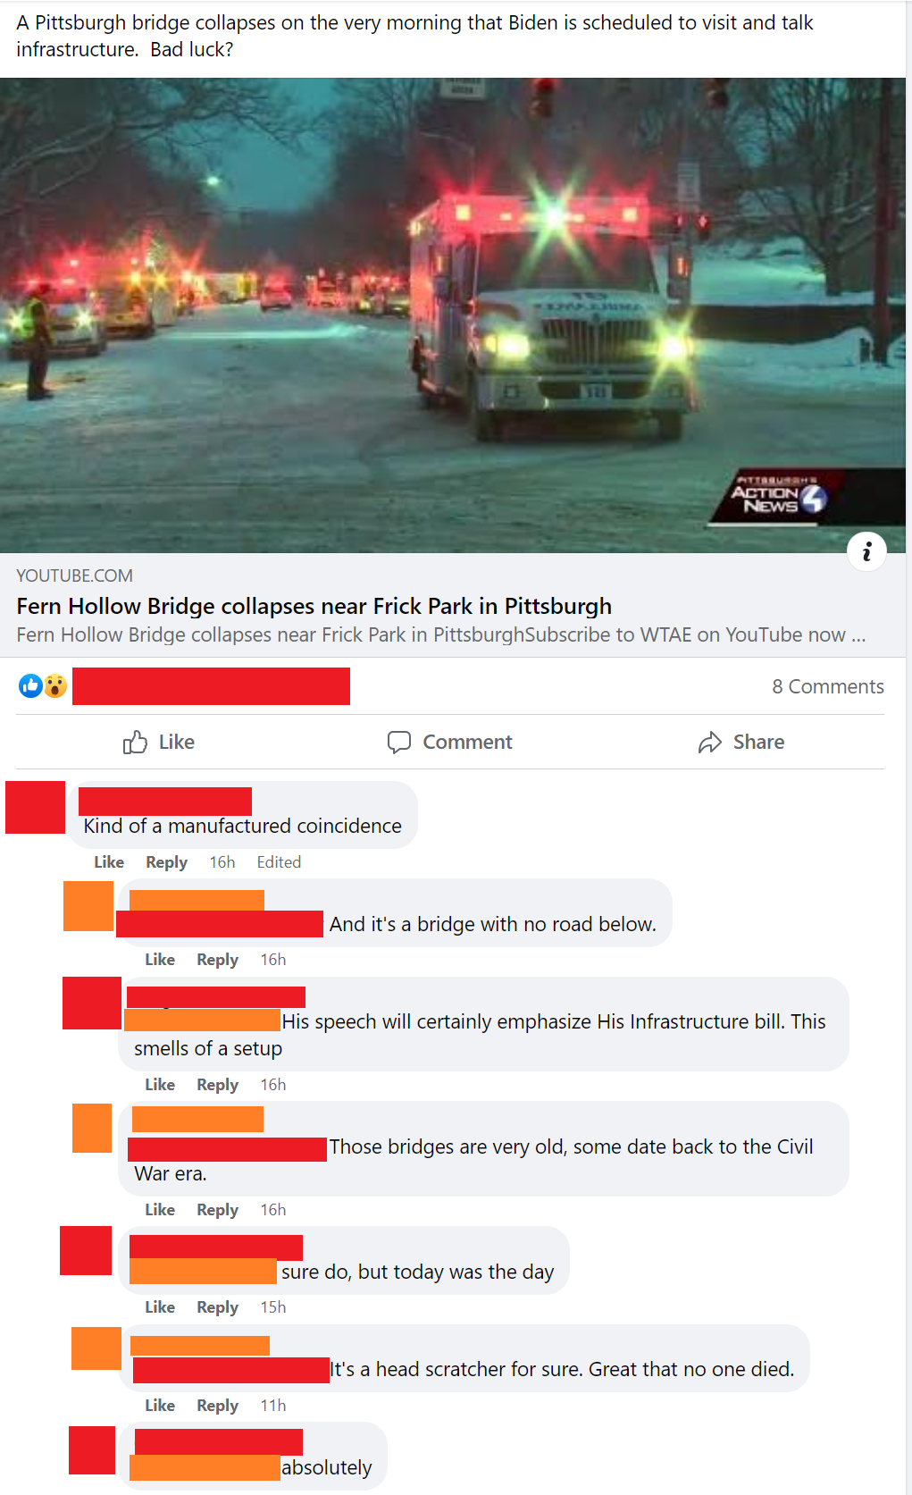The image size is (912, 1495).
Task: Click the wow emoji reaction icon
Action: [55, 686]
